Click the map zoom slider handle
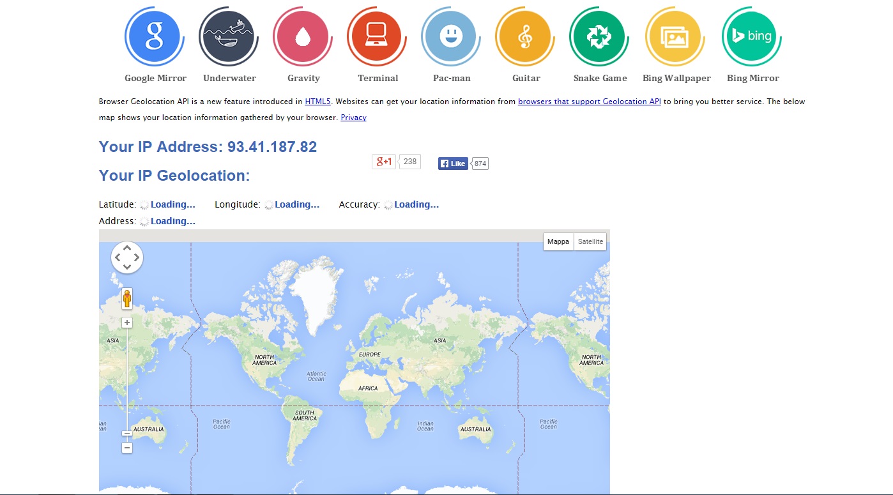Image resolution: width=893 pixels, height=495 pixels. [x=127, y=434]
